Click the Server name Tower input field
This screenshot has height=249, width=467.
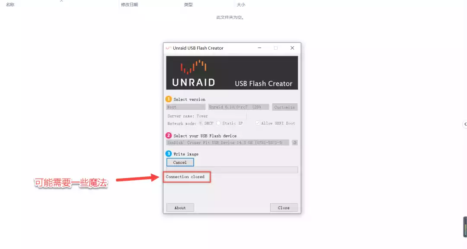[221, 116]
